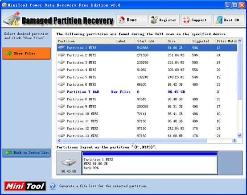
Task: Click the 96.45 GB disk icon in layout
Action: (x=69, y=162)
